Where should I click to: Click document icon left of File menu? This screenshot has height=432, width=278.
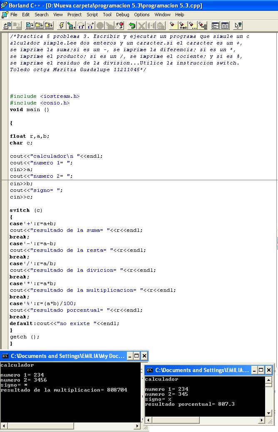point(5,15)
